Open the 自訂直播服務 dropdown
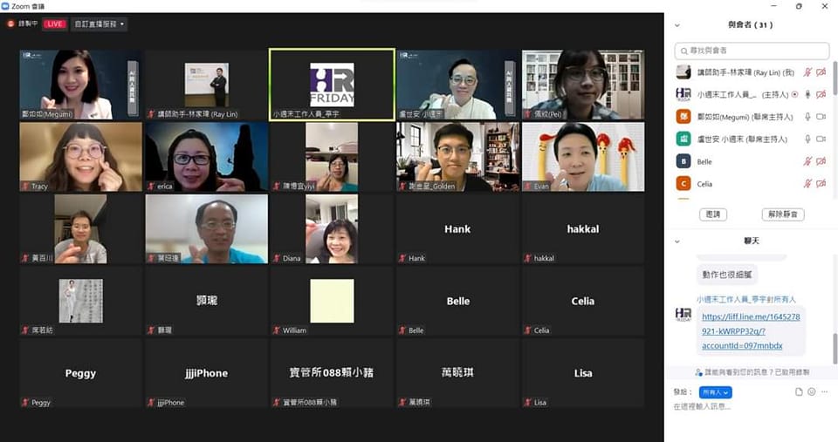The width and height of the screenshot is (838, 442). [x=99, y=24]
